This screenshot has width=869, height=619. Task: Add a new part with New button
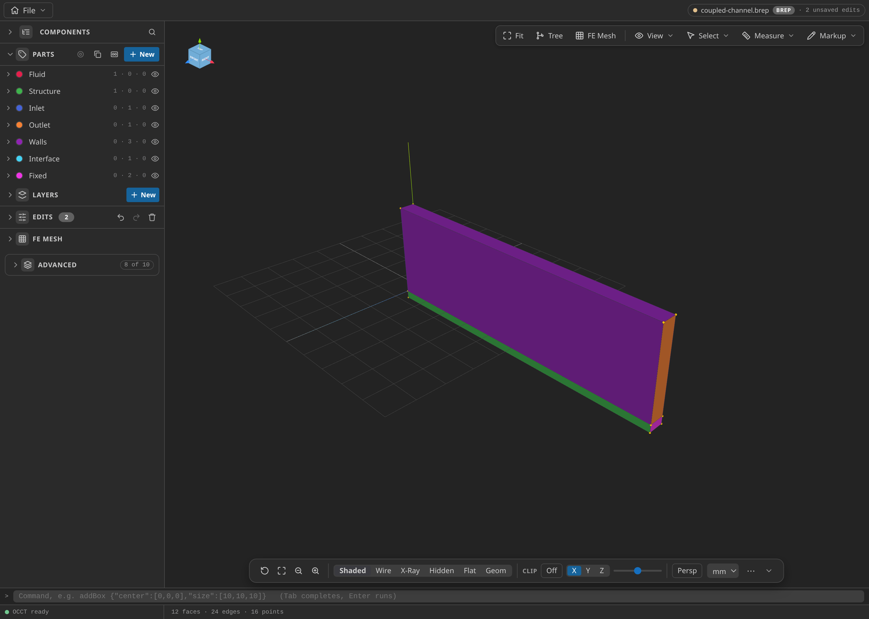coord(142,54)
